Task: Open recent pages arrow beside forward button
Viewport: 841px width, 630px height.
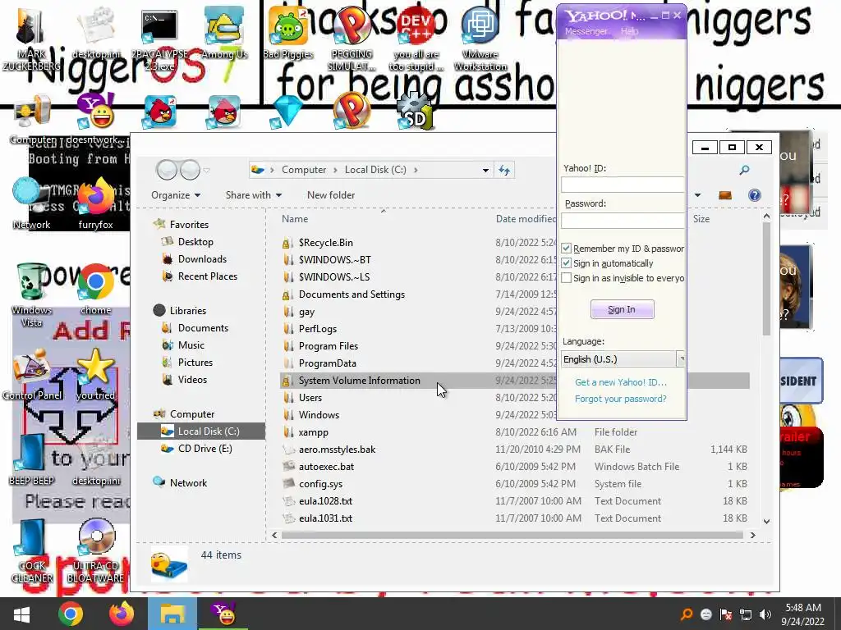Action: 206,171
